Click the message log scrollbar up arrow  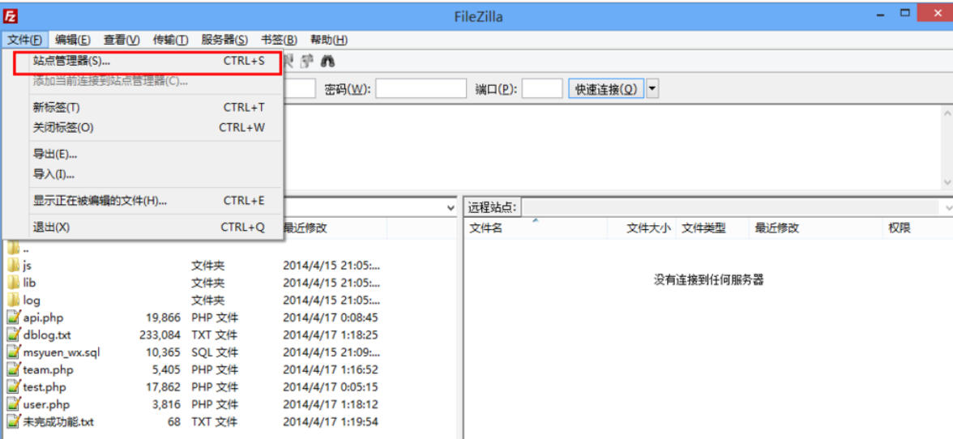(x=947, y=113)
